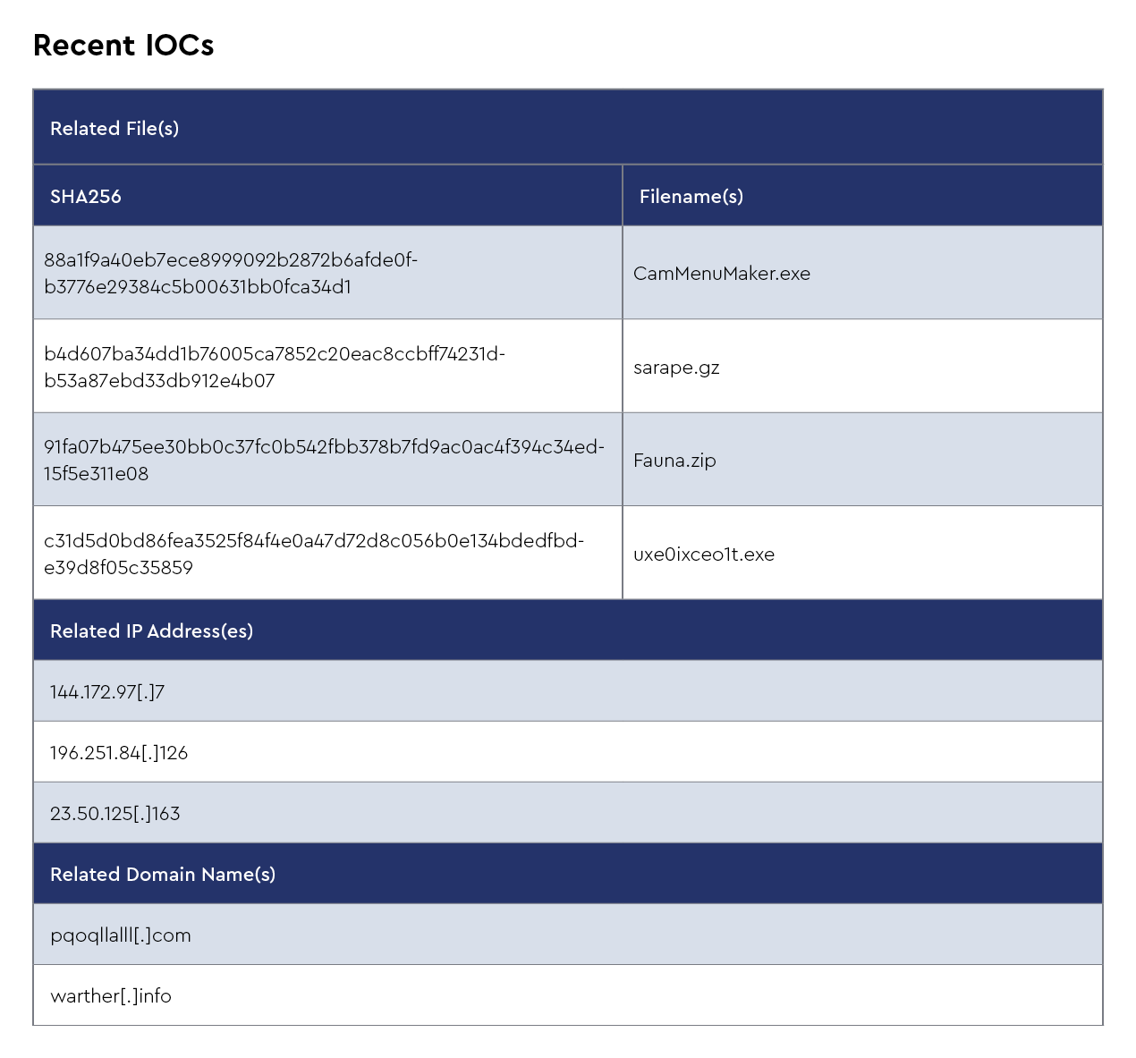Select the SHA256 column header
Viewport: 1136px width, 1058px height.
(86, 197)
